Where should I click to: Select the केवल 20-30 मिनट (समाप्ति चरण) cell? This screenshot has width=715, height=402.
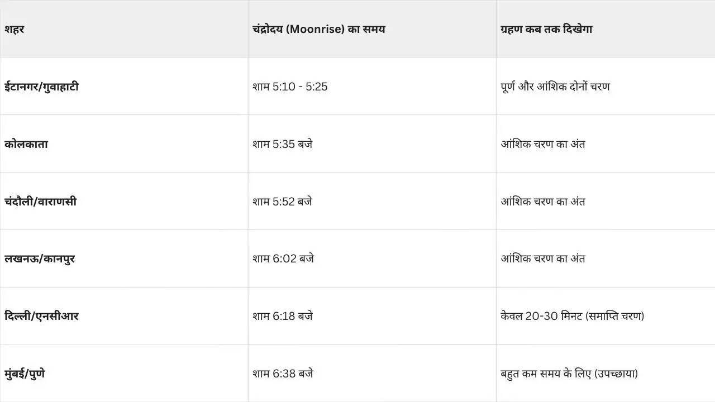(x=572, y=316)
